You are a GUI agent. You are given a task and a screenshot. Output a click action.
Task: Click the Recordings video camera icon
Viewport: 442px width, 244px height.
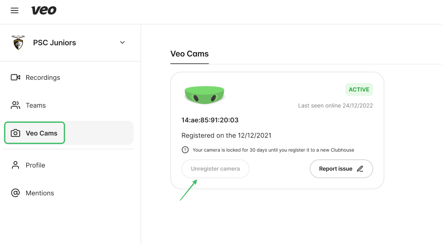[x=16, y=77]
